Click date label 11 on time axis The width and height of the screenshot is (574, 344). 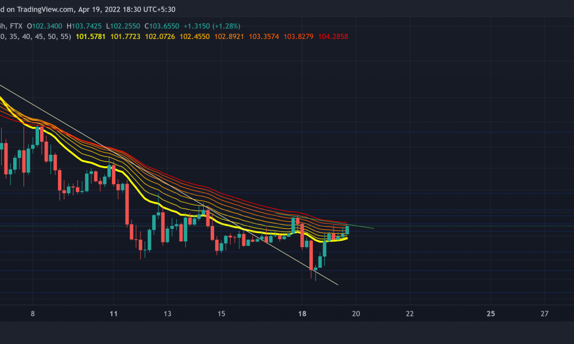114,314
